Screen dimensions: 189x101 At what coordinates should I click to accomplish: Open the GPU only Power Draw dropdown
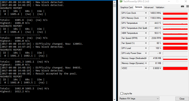[146, 53]
